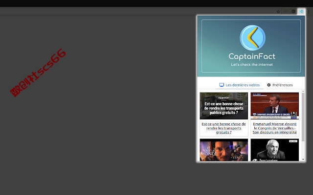313x195 pixels.
Task: Click the popup scrollbar down arrow
Action: pyautogui.click(x=303, y=159)
